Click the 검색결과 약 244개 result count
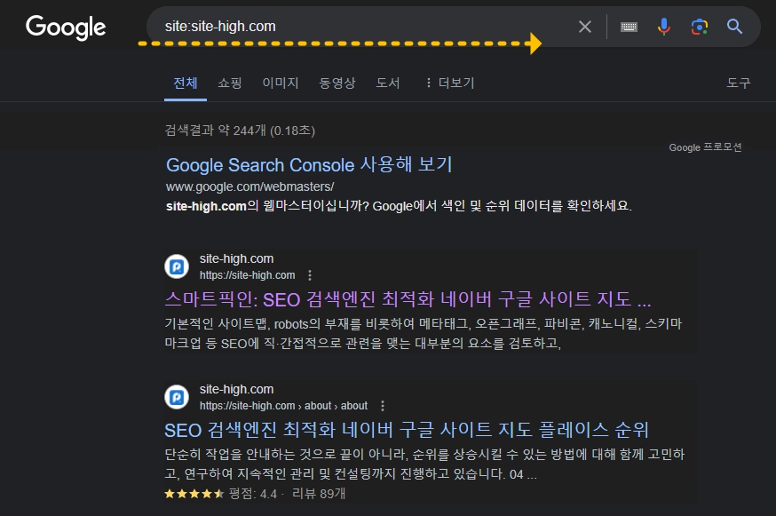The width and height of the screenshot is (776, 516). 240,131
